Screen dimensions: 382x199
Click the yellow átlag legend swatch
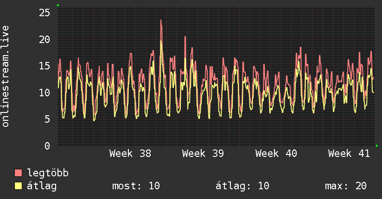coord(18,186)
